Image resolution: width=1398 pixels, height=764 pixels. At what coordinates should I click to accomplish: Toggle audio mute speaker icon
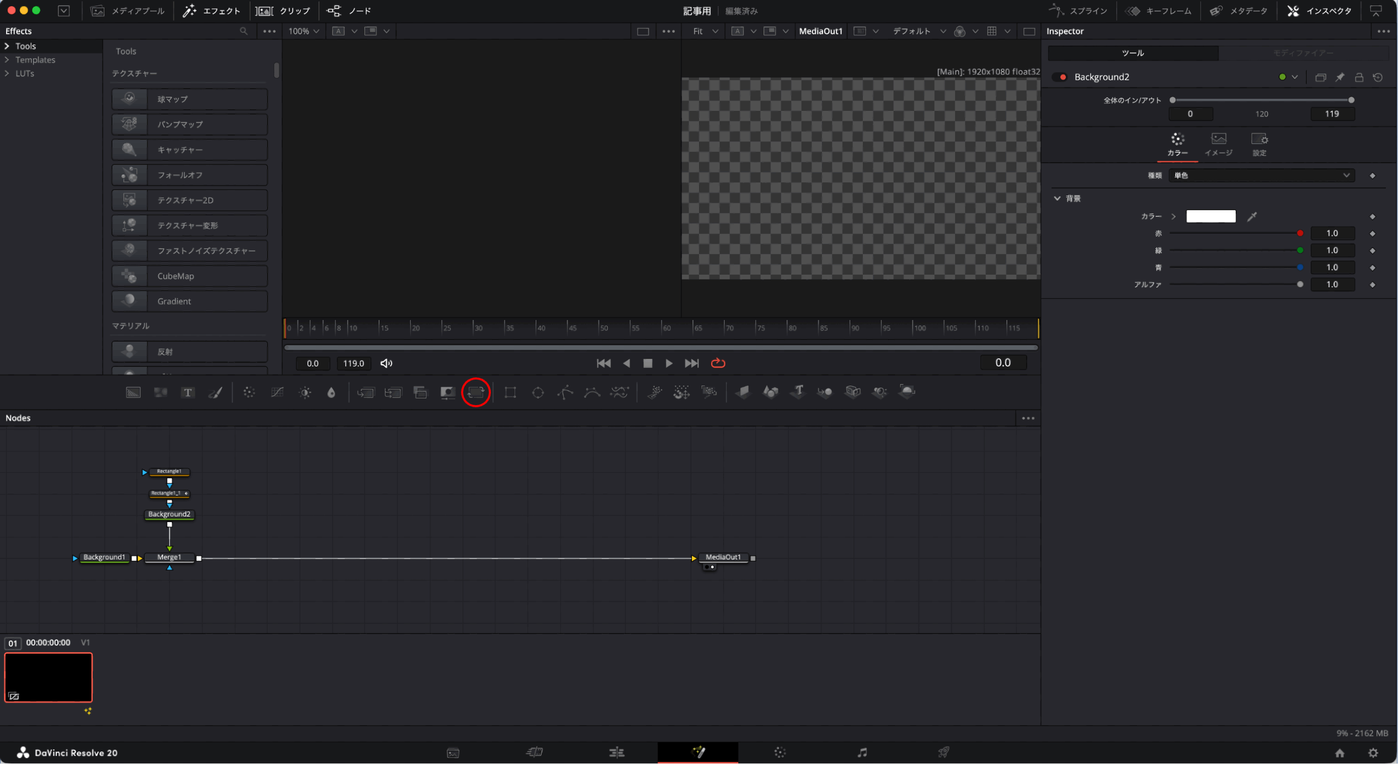coord(387,363)
